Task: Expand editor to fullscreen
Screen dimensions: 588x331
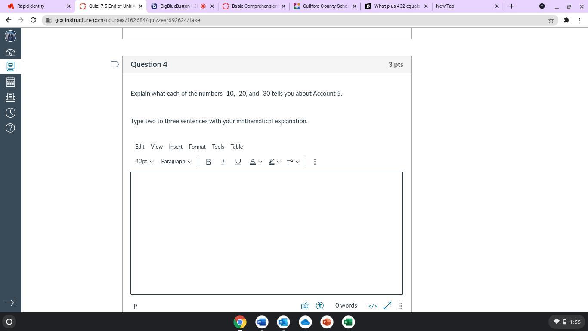Action: [x=387, y=306]
